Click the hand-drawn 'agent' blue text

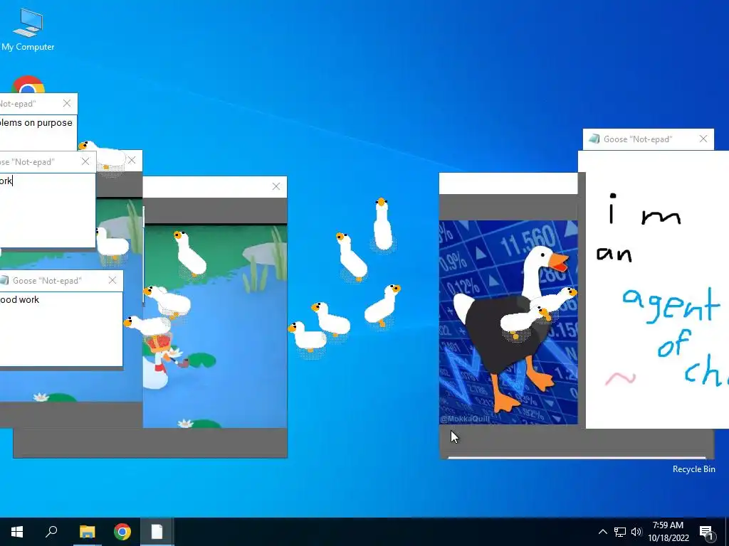point(670,304)
